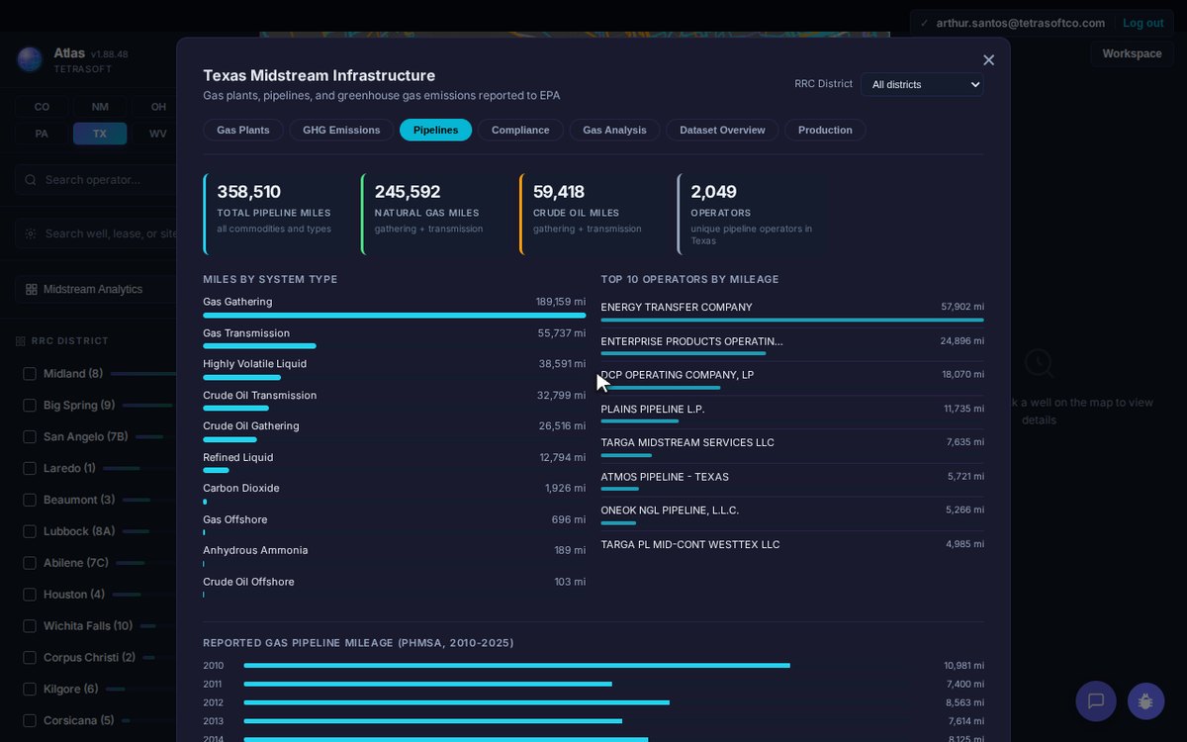The image size is (1187, 742).
Task: Click the 2010 reported mileage bar
Action: (517, 666)
